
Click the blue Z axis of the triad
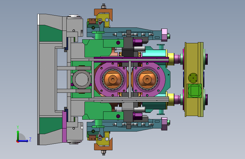point(23,141)
